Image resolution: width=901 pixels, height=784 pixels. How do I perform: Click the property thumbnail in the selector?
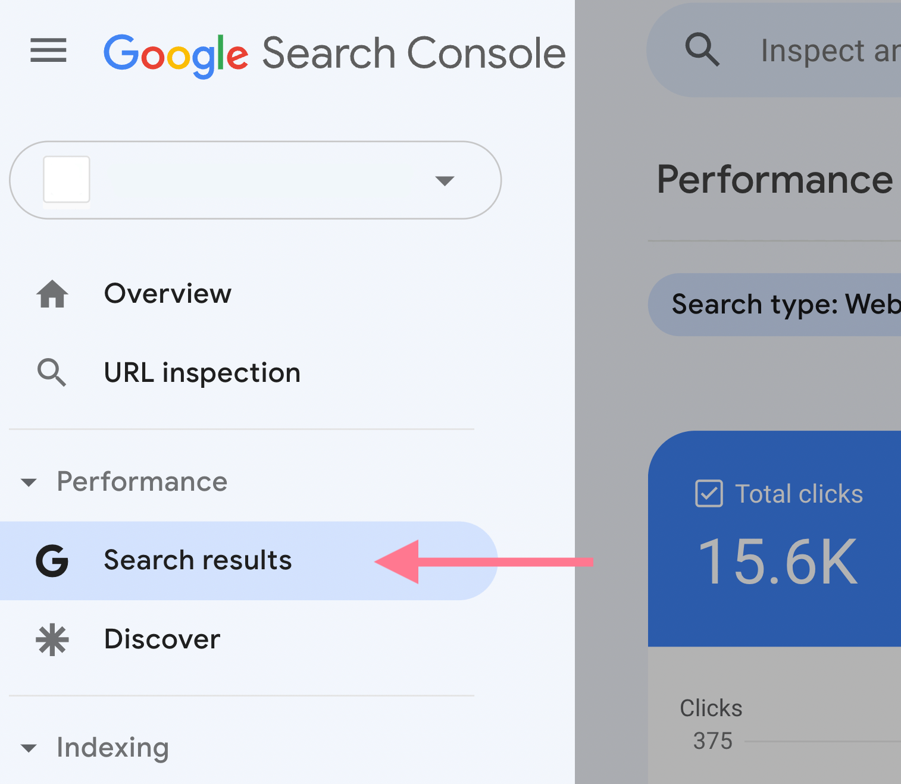(x=66, y=180)
